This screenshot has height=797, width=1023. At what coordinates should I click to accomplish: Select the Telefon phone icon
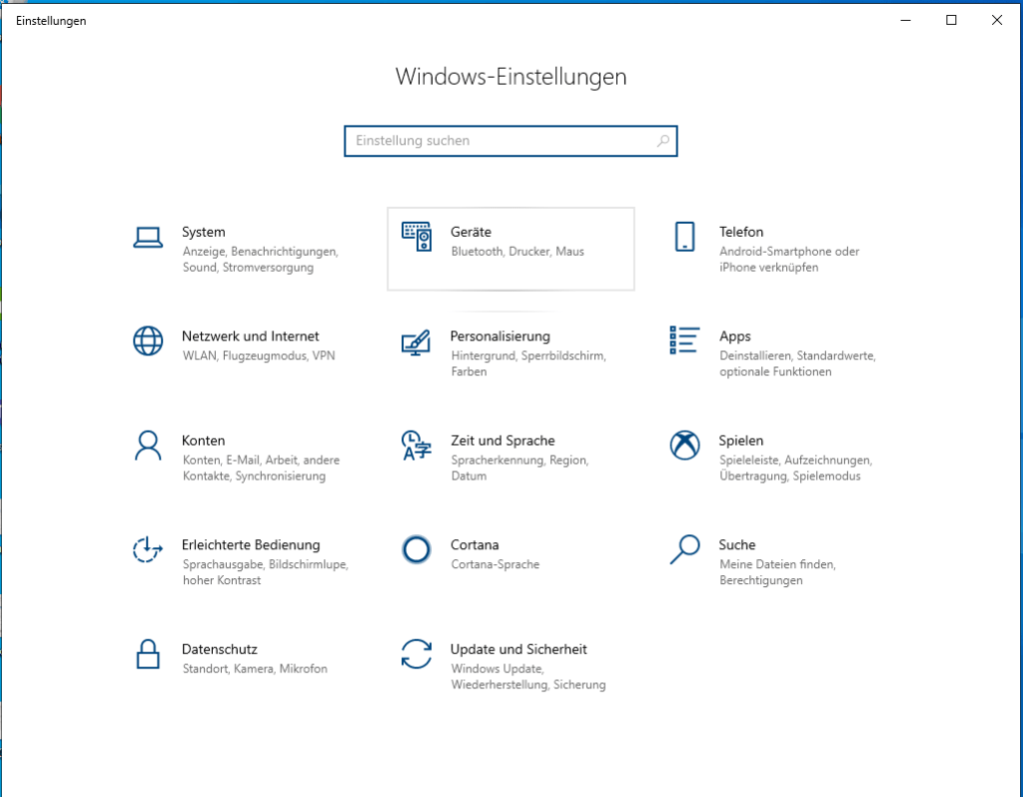(x=684, y=237)
